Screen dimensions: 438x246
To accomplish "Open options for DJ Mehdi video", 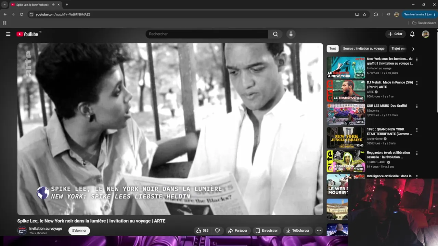I will click(x=417, y=83).
